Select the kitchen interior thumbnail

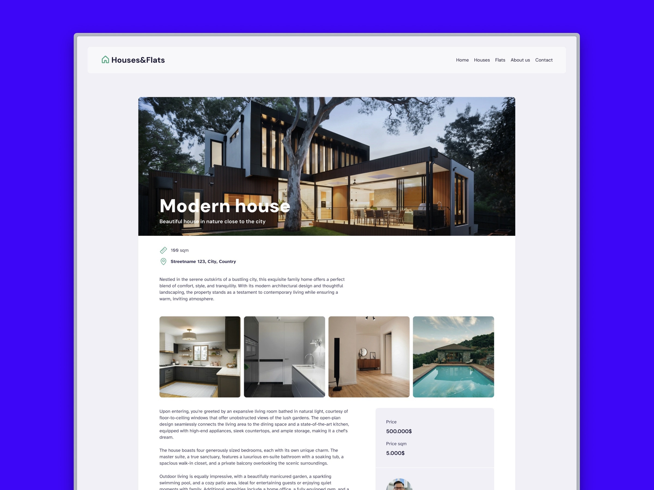point(200,357)
